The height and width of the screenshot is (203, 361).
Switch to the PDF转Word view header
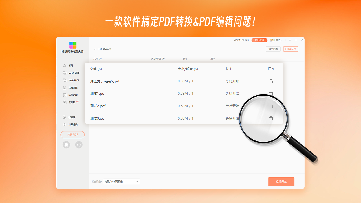coord(105,49)
